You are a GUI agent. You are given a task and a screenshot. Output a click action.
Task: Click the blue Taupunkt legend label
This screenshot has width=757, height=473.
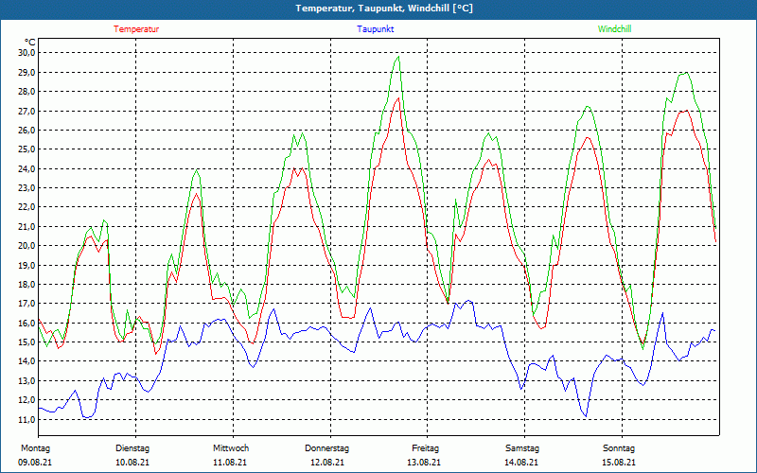[x=375, y=29]
